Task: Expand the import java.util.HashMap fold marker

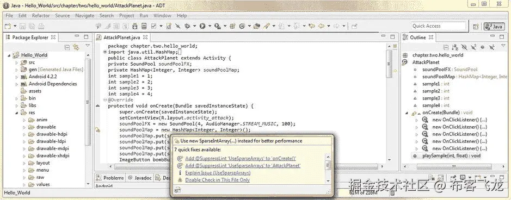Action: click(x=105, y=52)
